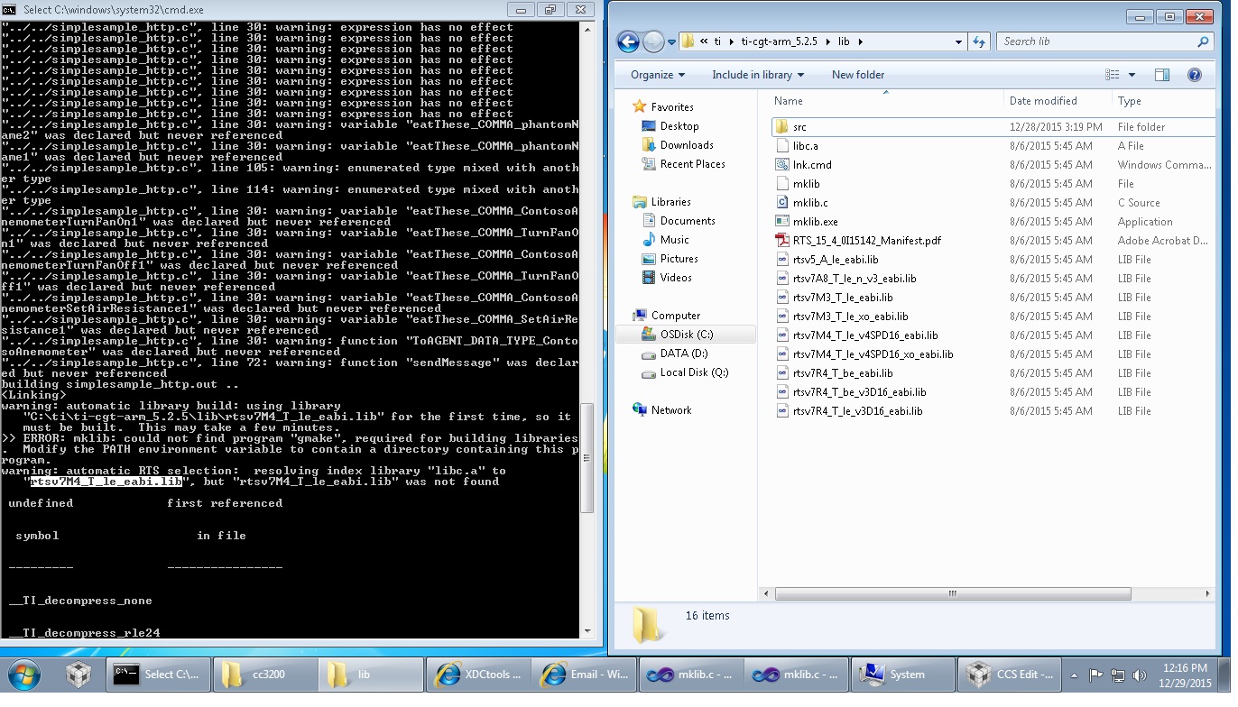Select OSDisk (C:) drive

click(x=687, y=335)
